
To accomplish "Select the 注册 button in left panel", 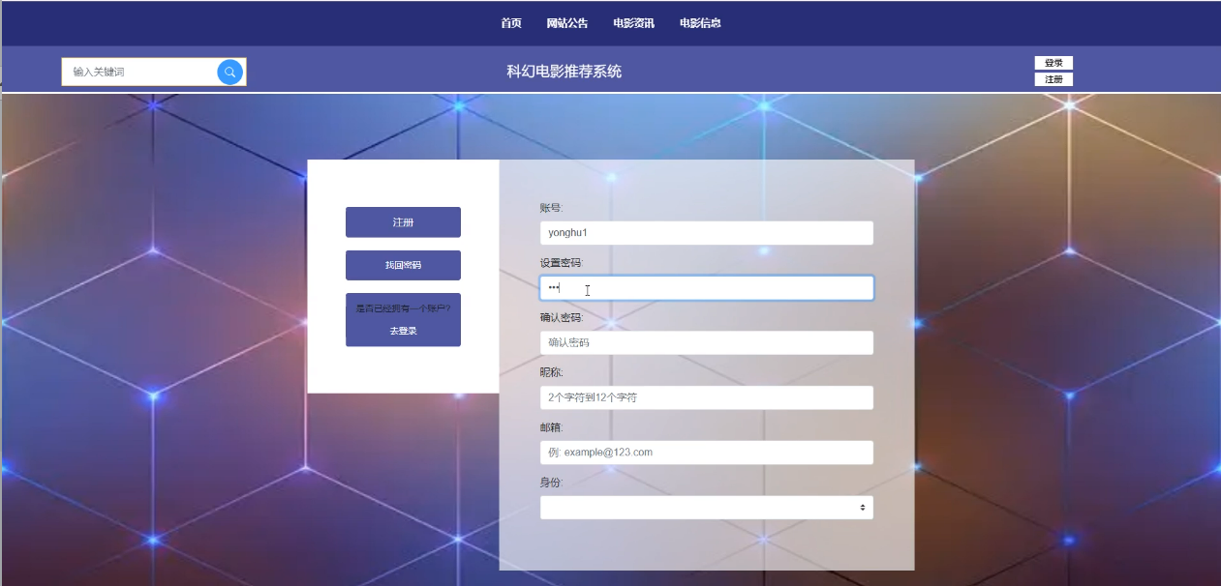I will pyautogui.click(x=403, y=222).
